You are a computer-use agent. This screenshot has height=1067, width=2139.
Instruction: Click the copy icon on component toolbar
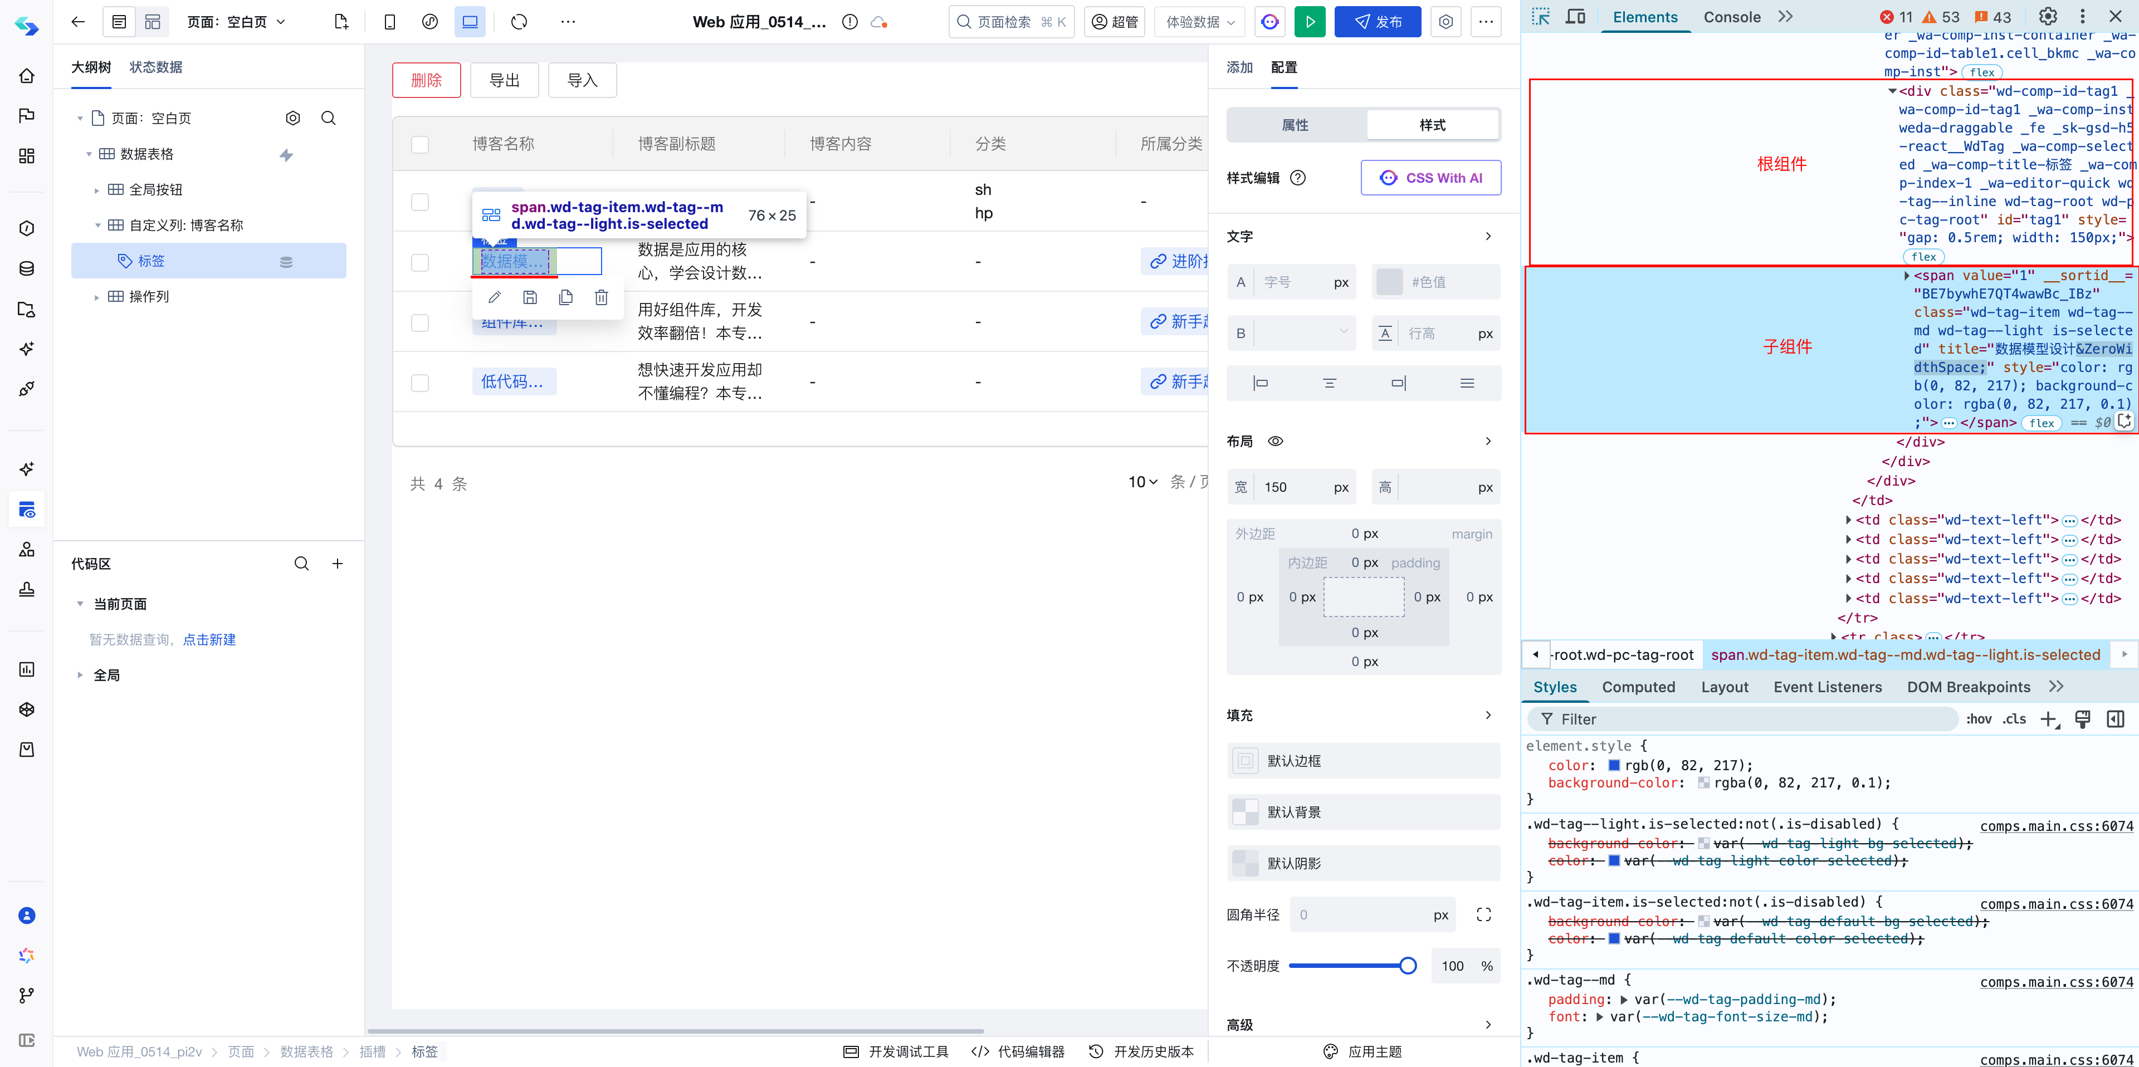pyautogui.click(x=565, y=297)
